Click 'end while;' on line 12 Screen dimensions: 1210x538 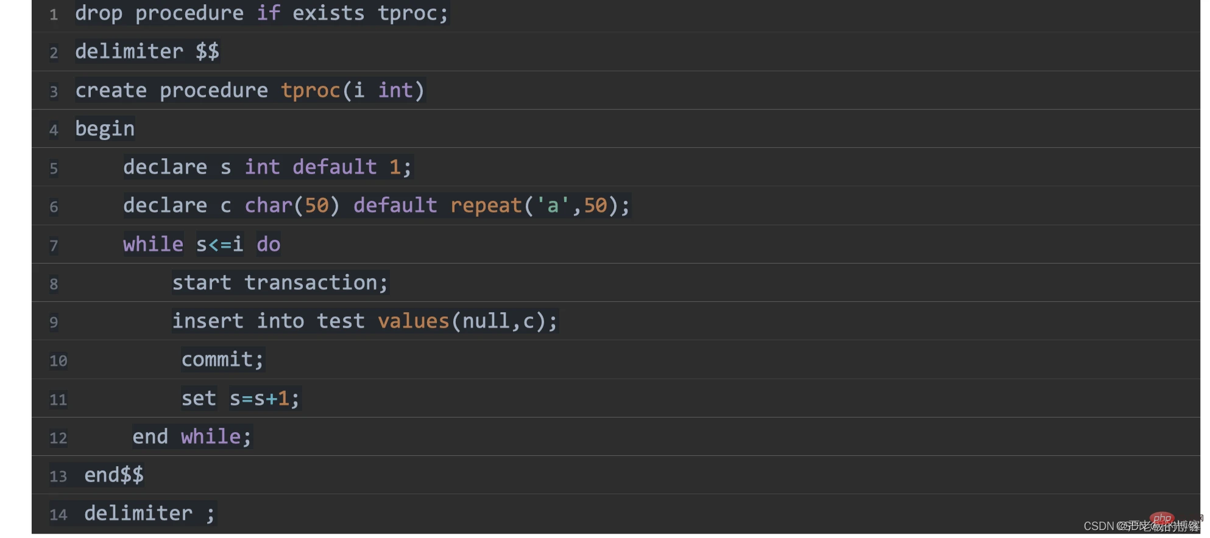click(192, 437)
